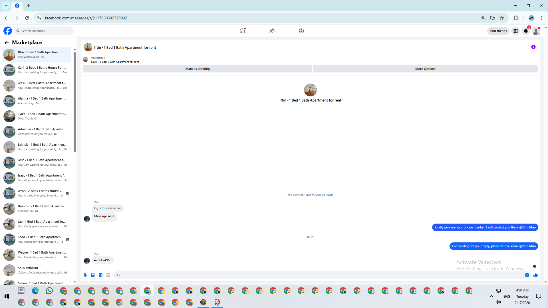This screenshot has width=548, height=308.
Task: Click the address bar URL
Action: click(86, 18)
